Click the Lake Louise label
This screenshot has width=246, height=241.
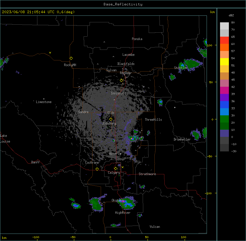(5, 139)
